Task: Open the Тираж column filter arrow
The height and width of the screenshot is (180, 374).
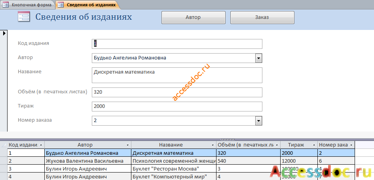Action: (x=314, y=145)
